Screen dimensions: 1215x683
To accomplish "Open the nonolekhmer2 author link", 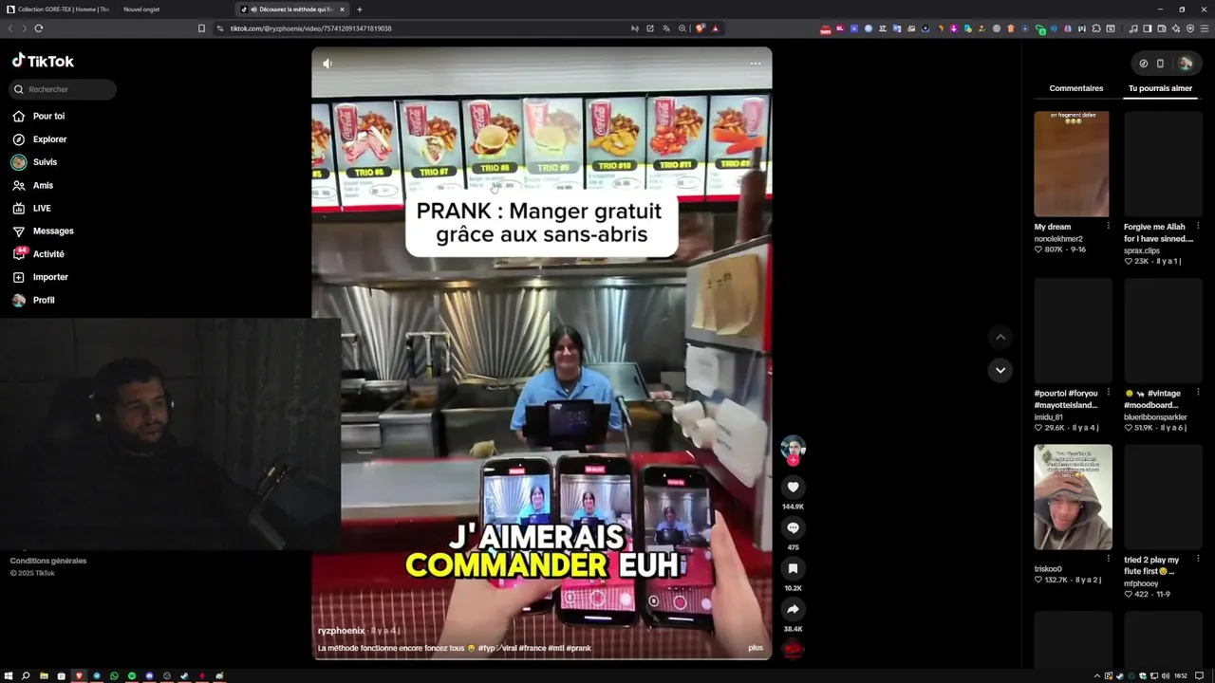I will coord(1058,239).
